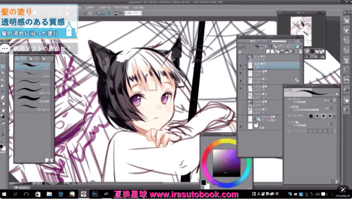352x199 pixels.
Task: Open Edge browser from the taskbar
Action: [61, 194]
